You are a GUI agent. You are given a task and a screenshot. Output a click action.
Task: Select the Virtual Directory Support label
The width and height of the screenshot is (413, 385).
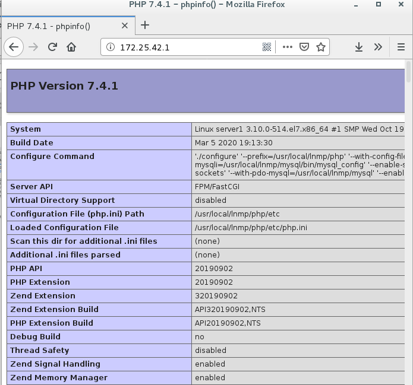click(x=62, y=201)
